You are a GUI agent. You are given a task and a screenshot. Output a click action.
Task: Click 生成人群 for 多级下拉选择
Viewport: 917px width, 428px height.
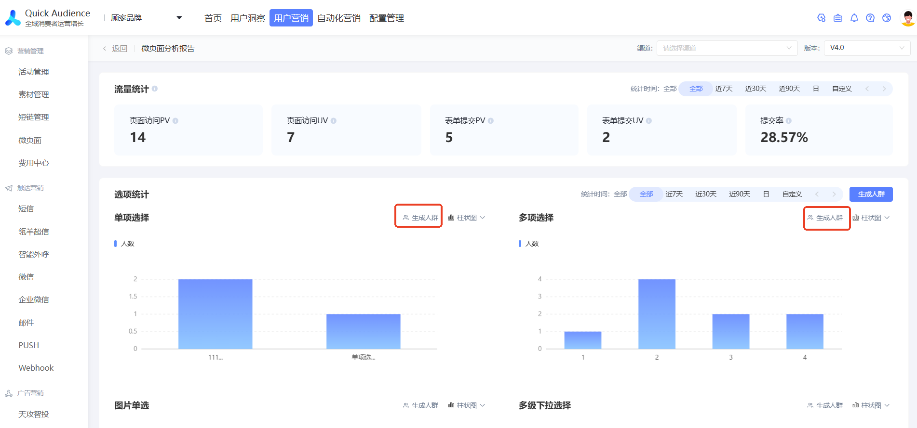coord(825,405)
